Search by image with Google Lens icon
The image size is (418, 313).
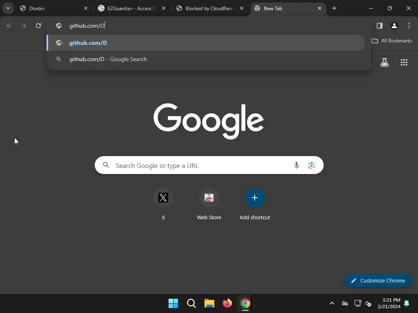[x=311, y=165]
